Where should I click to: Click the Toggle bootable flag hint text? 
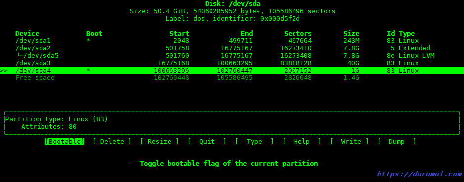[229, 164]
